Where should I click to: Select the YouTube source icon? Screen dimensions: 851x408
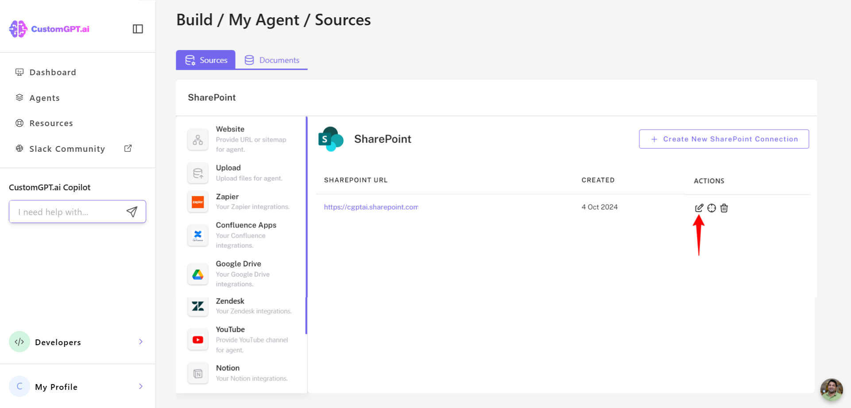coord(198,340)
